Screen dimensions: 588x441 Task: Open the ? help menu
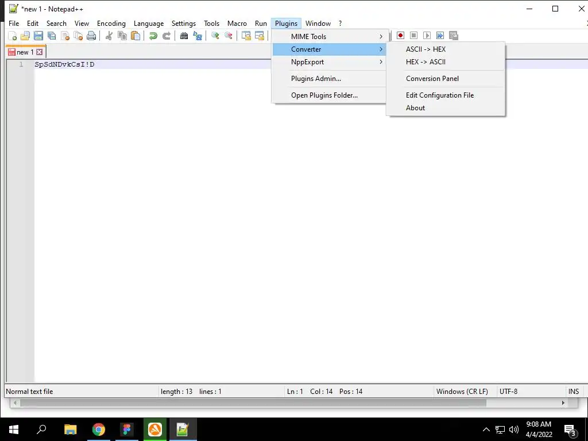tap(340, 23)
